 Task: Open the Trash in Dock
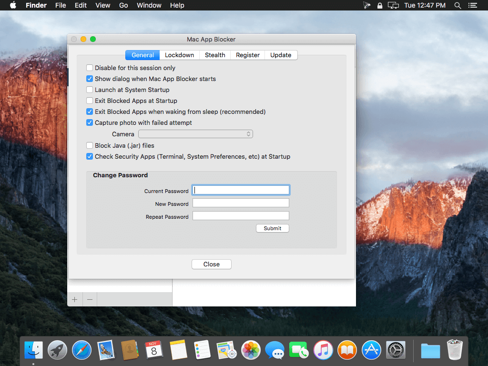(x=455, y=350)
